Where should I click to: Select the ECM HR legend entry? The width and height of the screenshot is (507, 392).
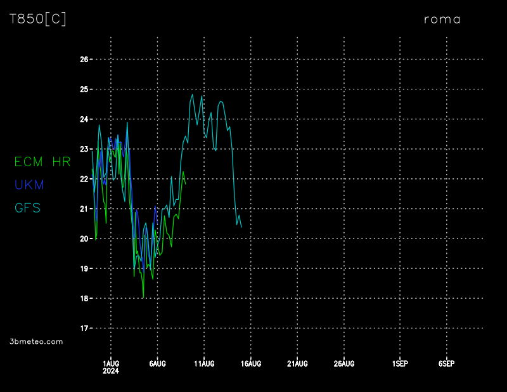tap(42, 162)
